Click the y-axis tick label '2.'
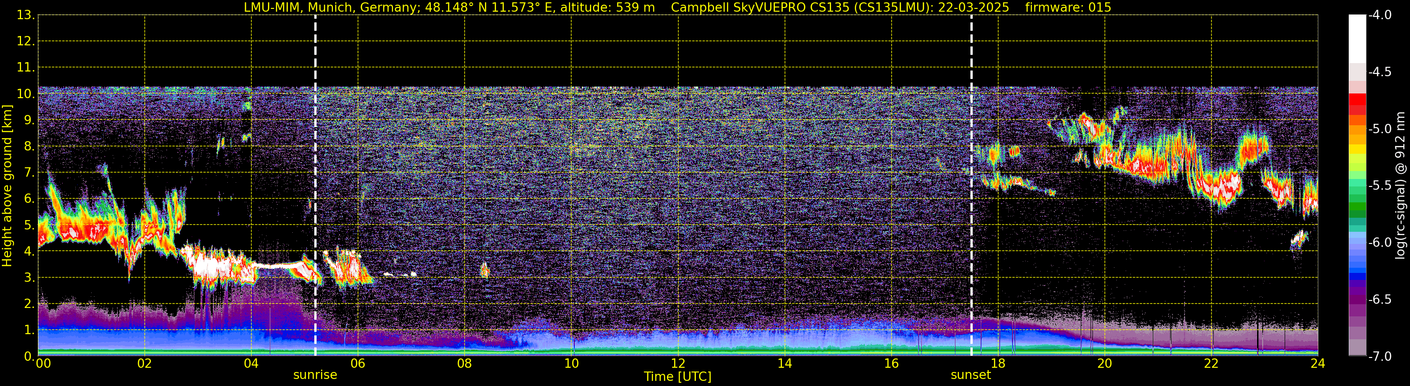Viewport: 1410px width, 386px height. [x=29, y=304]
